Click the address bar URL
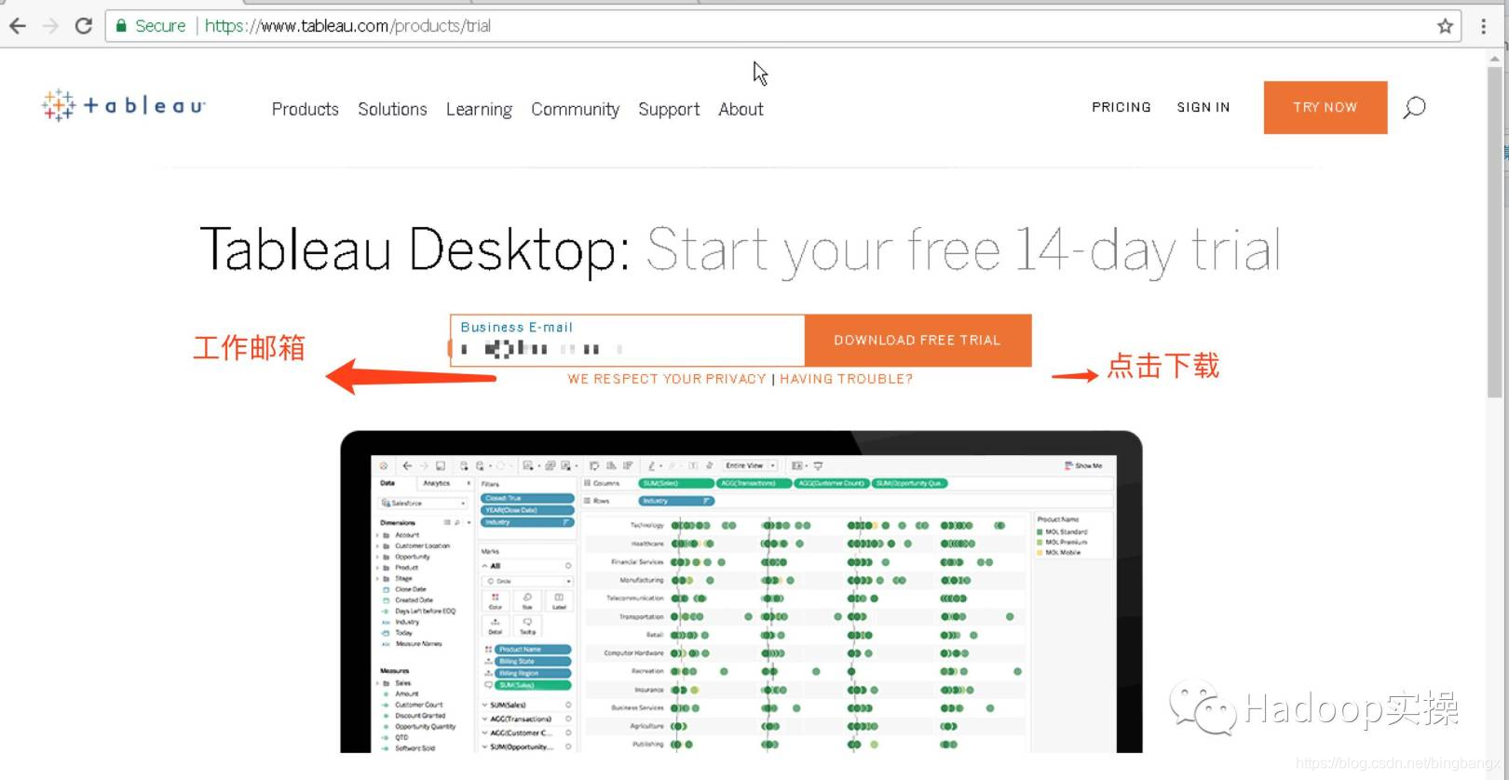The image size is (1509, 780). point(347,26)
